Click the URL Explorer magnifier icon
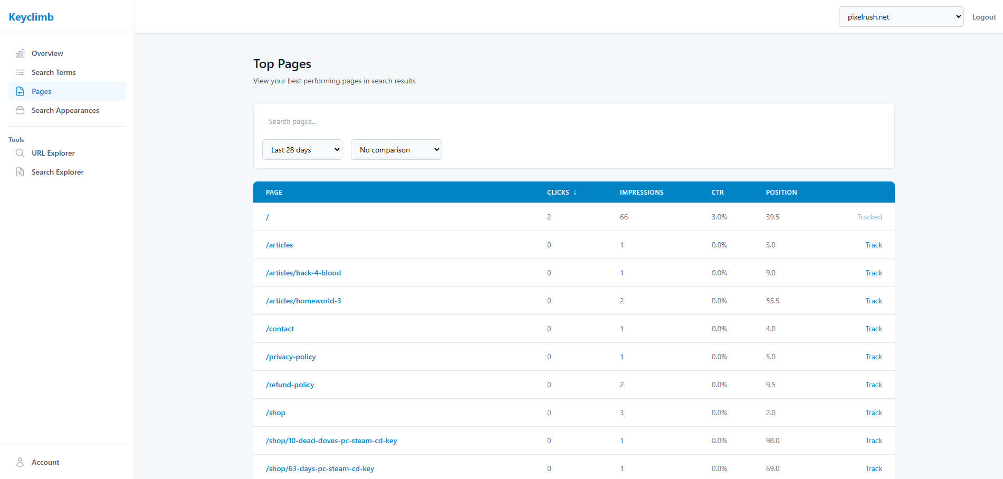 pyautogui.click(x=20, y=153)
